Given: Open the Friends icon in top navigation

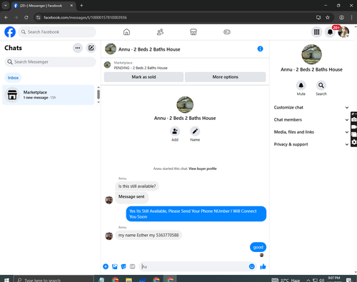Looking at the screenshot, I should [x=160, y=32].
